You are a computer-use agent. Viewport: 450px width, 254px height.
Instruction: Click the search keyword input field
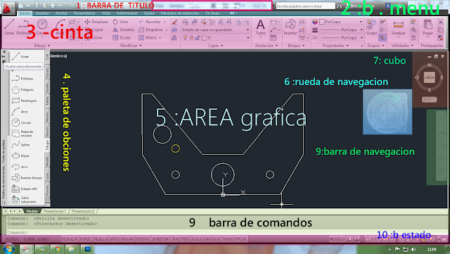pos(305,6)
